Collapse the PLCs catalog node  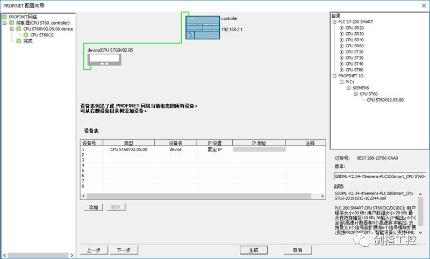341,82
